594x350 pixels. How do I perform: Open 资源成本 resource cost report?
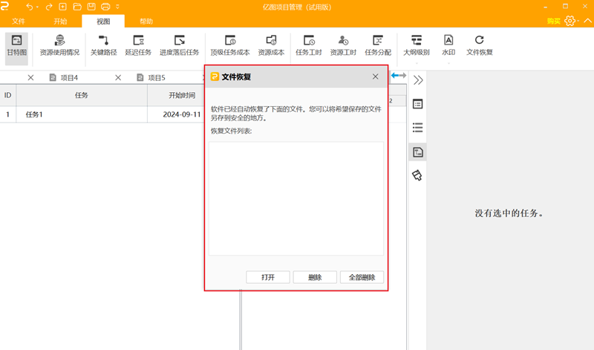click(x=271, y=46)
